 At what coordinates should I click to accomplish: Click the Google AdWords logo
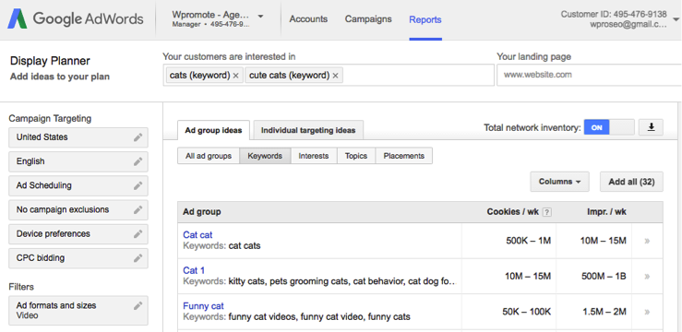[76, 19]
